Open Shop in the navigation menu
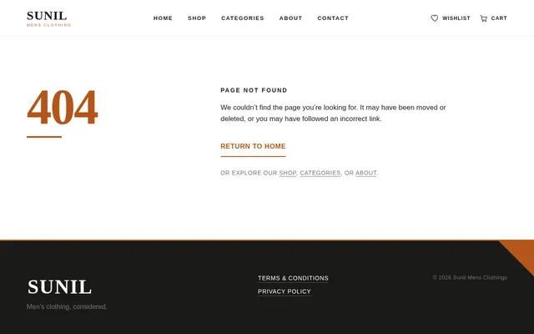Screen dimensions: 534x334 point(197,18)
